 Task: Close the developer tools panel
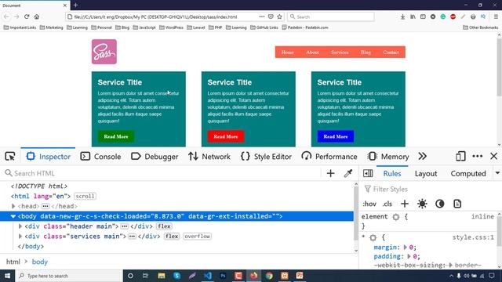(x=494, y=157)
